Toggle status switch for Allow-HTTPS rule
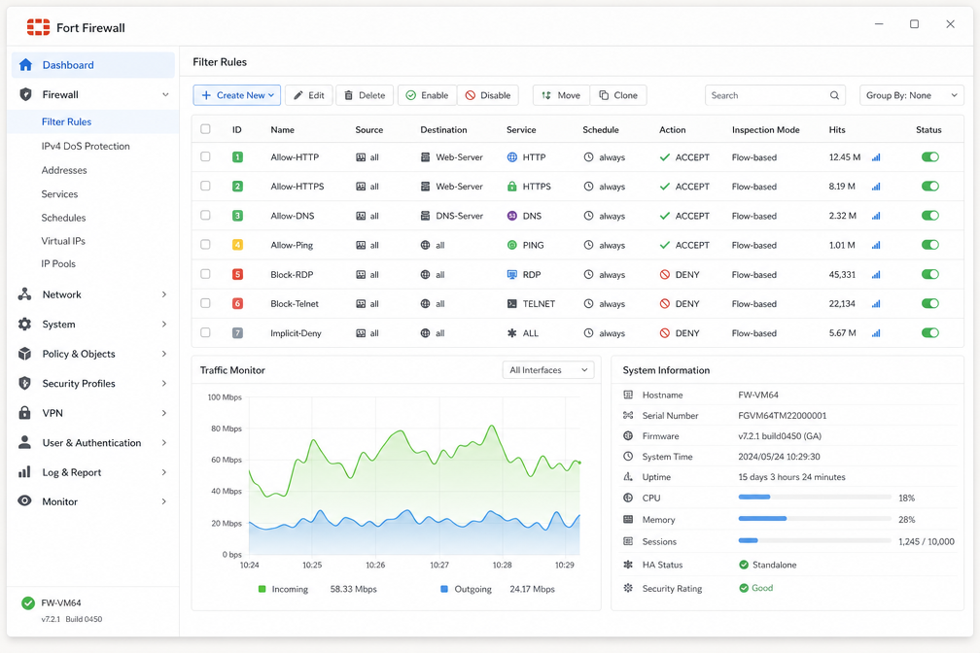980x653 pixels. click(930, 187)
